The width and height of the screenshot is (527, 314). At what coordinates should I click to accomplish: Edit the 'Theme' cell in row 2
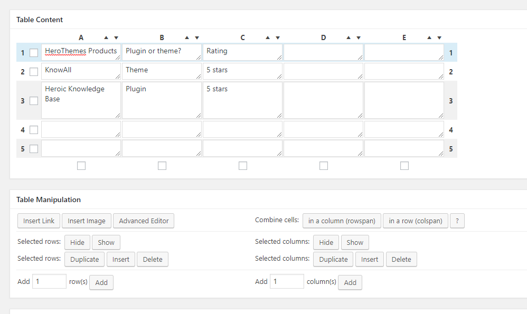162,72
